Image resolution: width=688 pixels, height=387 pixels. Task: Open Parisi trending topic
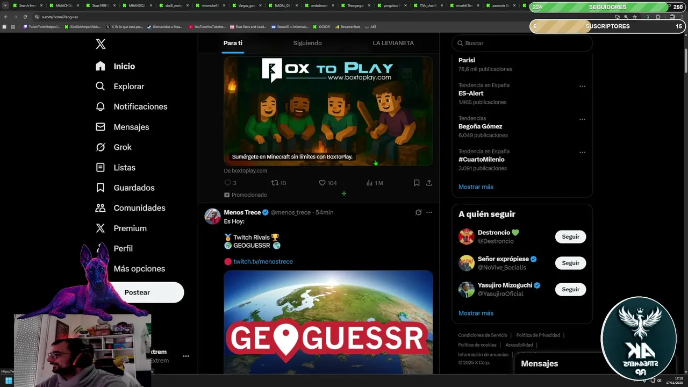[467, 60]
